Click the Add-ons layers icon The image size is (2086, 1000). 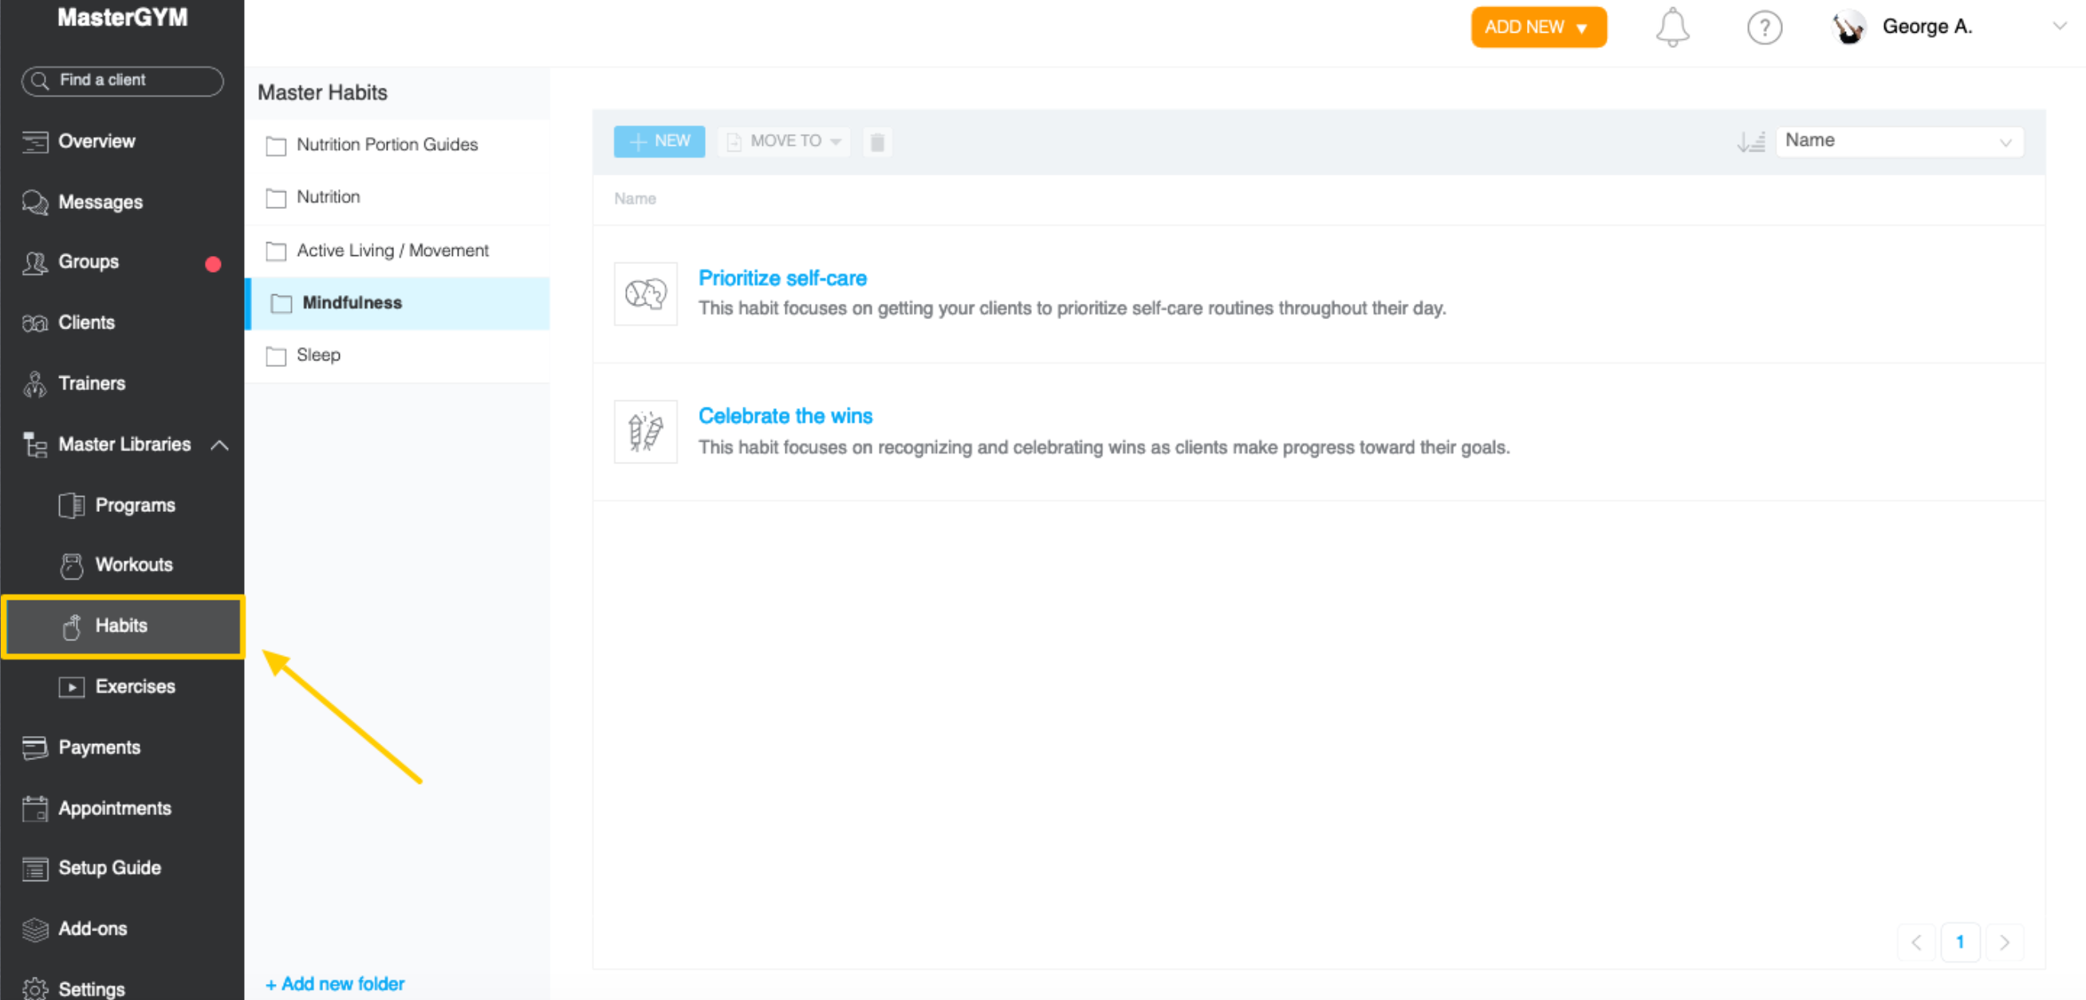35,929
